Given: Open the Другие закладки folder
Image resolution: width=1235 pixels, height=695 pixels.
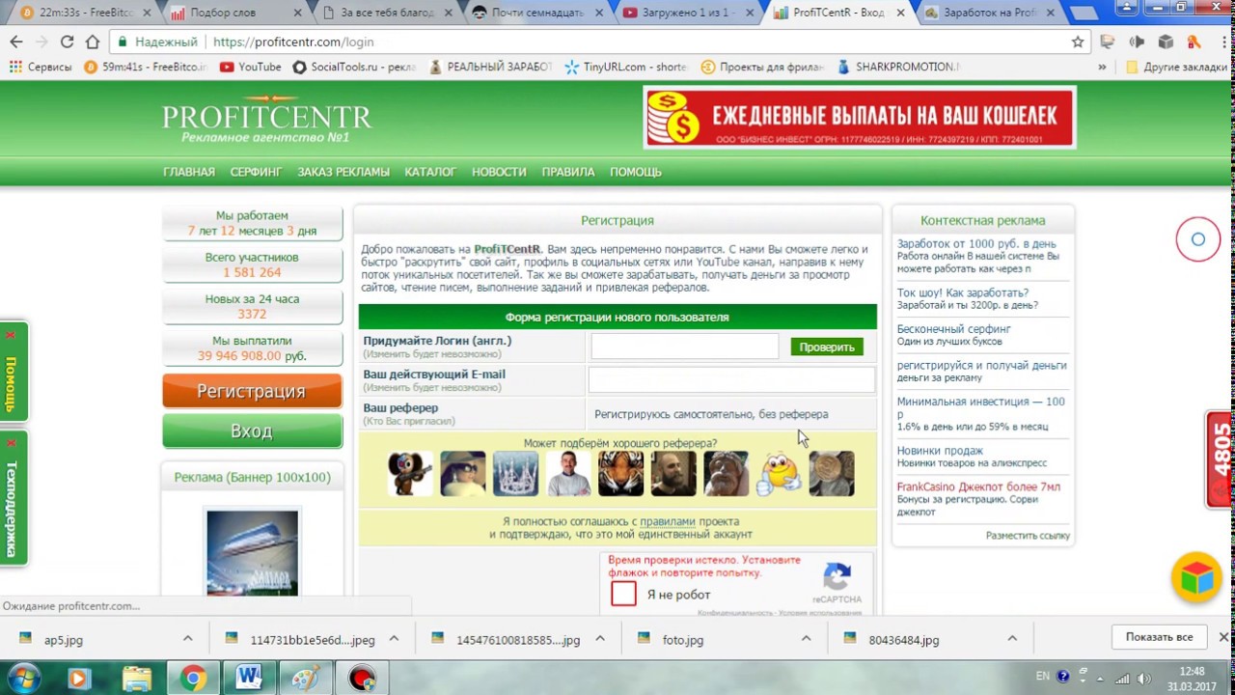Looking at the screenshot, I should coord(1176,67).
